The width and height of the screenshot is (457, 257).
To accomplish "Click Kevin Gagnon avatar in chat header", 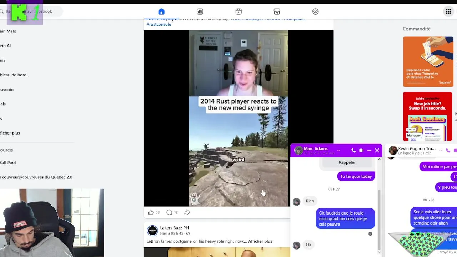I will [393, 151].
